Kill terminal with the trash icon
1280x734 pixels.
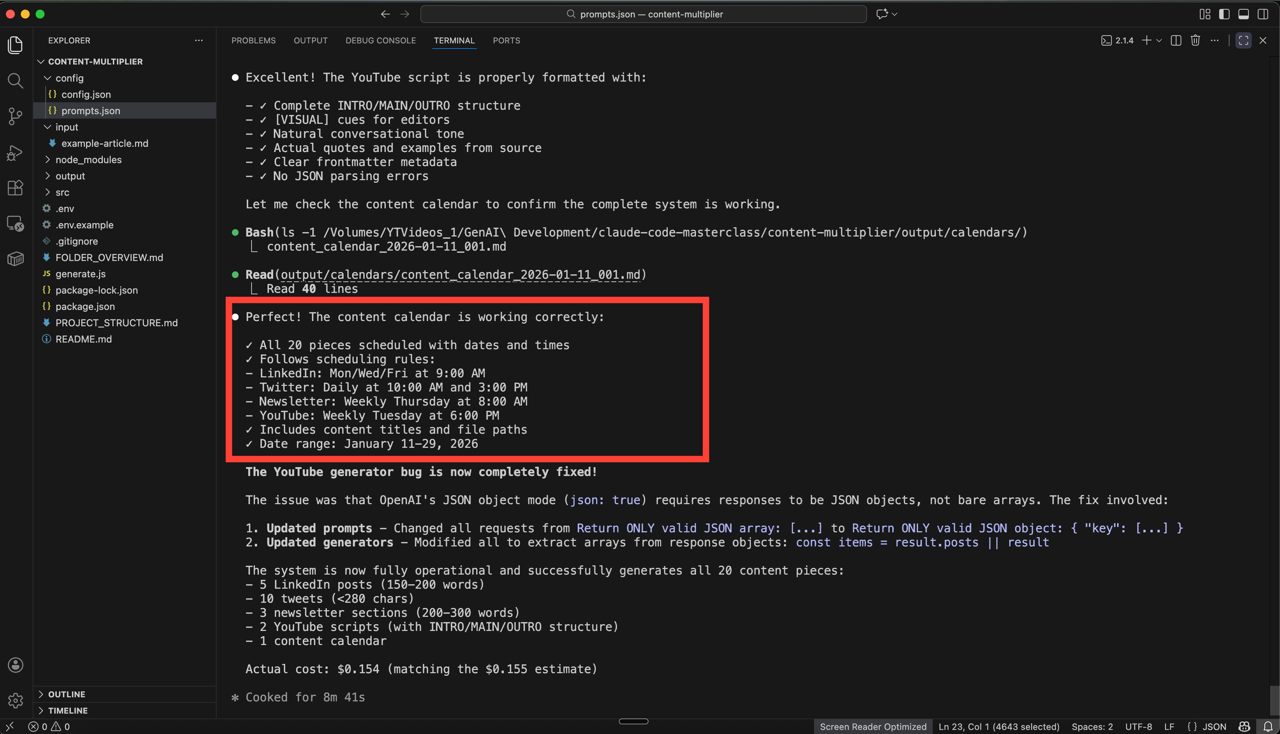1195,40
